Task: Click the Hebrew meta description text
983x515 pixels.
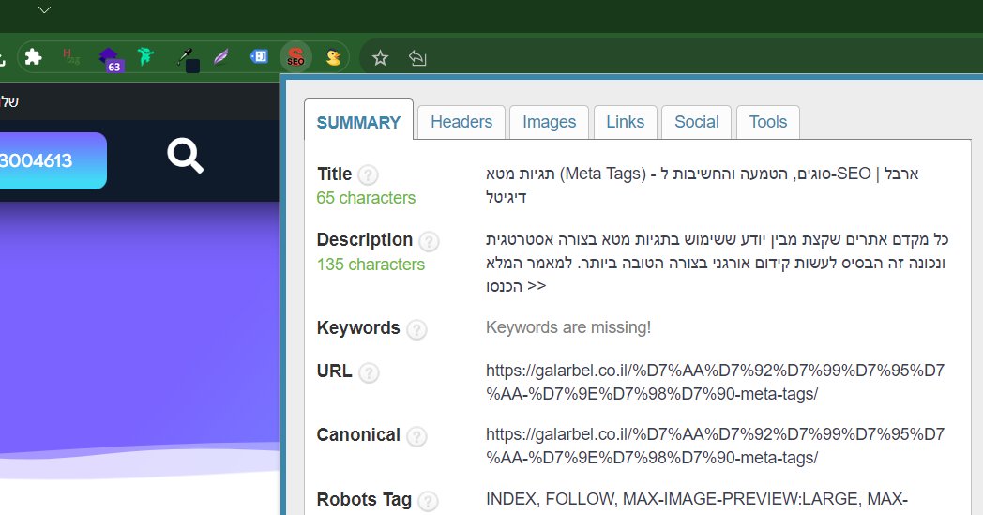Action: tap(717, 263)
